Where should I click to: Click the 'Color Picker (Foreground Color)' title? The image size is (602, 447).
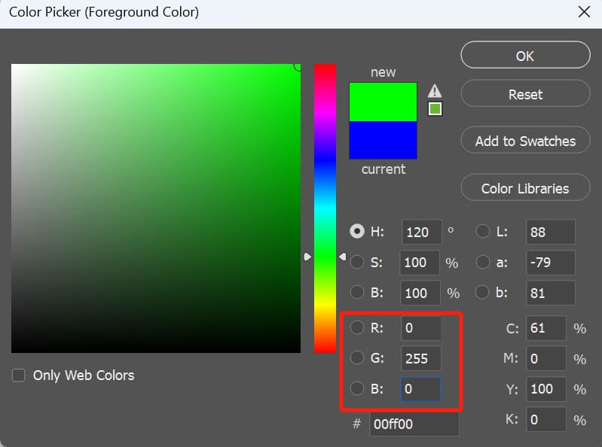click(104, 12)
